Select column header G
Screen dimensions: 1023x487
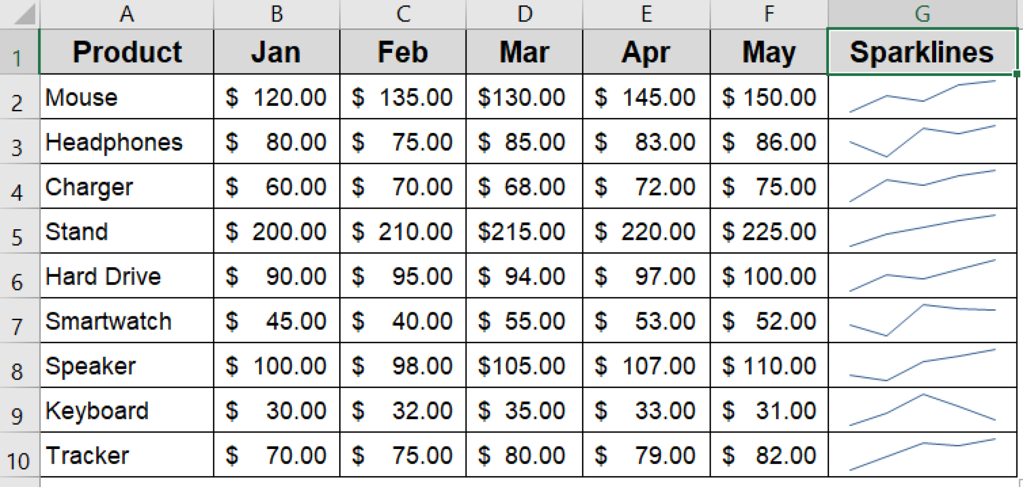click(x=922, y=13)
